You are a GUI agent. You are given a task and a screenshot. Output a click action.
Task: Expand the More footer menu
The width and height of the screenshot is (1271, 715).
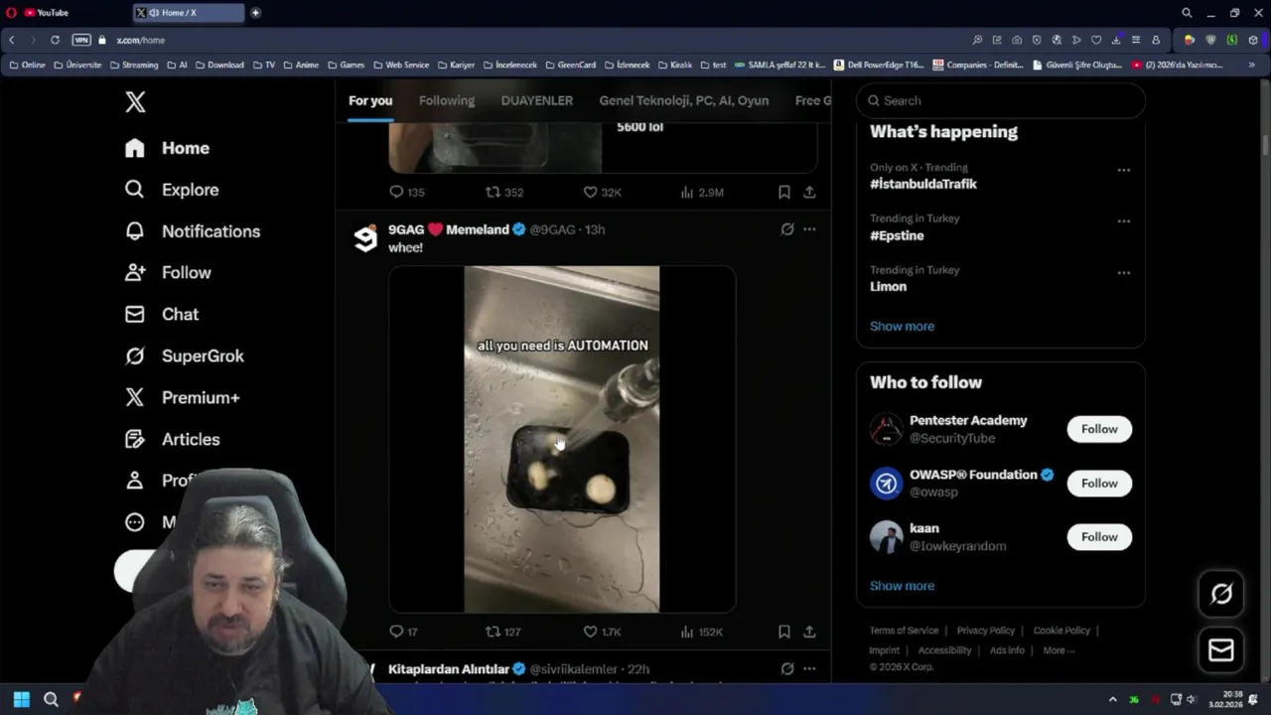1059,650
